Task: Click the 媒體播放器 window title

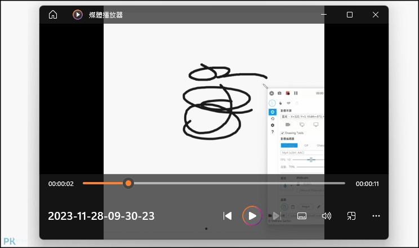Action: coord(106,15)
